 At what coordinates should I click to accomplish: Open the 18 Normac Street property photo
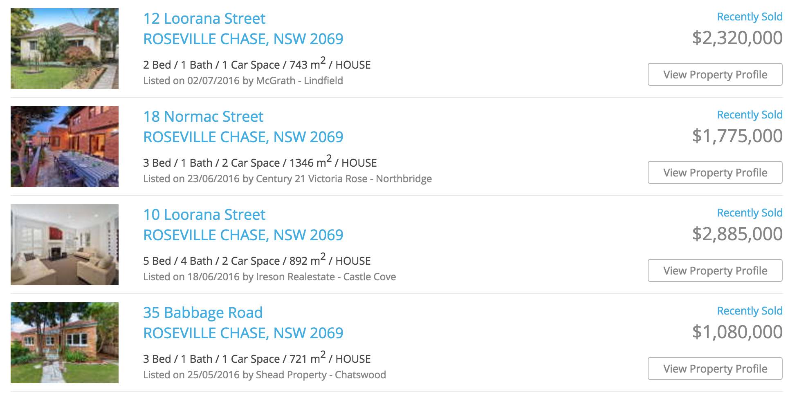[x=65, y=147]
